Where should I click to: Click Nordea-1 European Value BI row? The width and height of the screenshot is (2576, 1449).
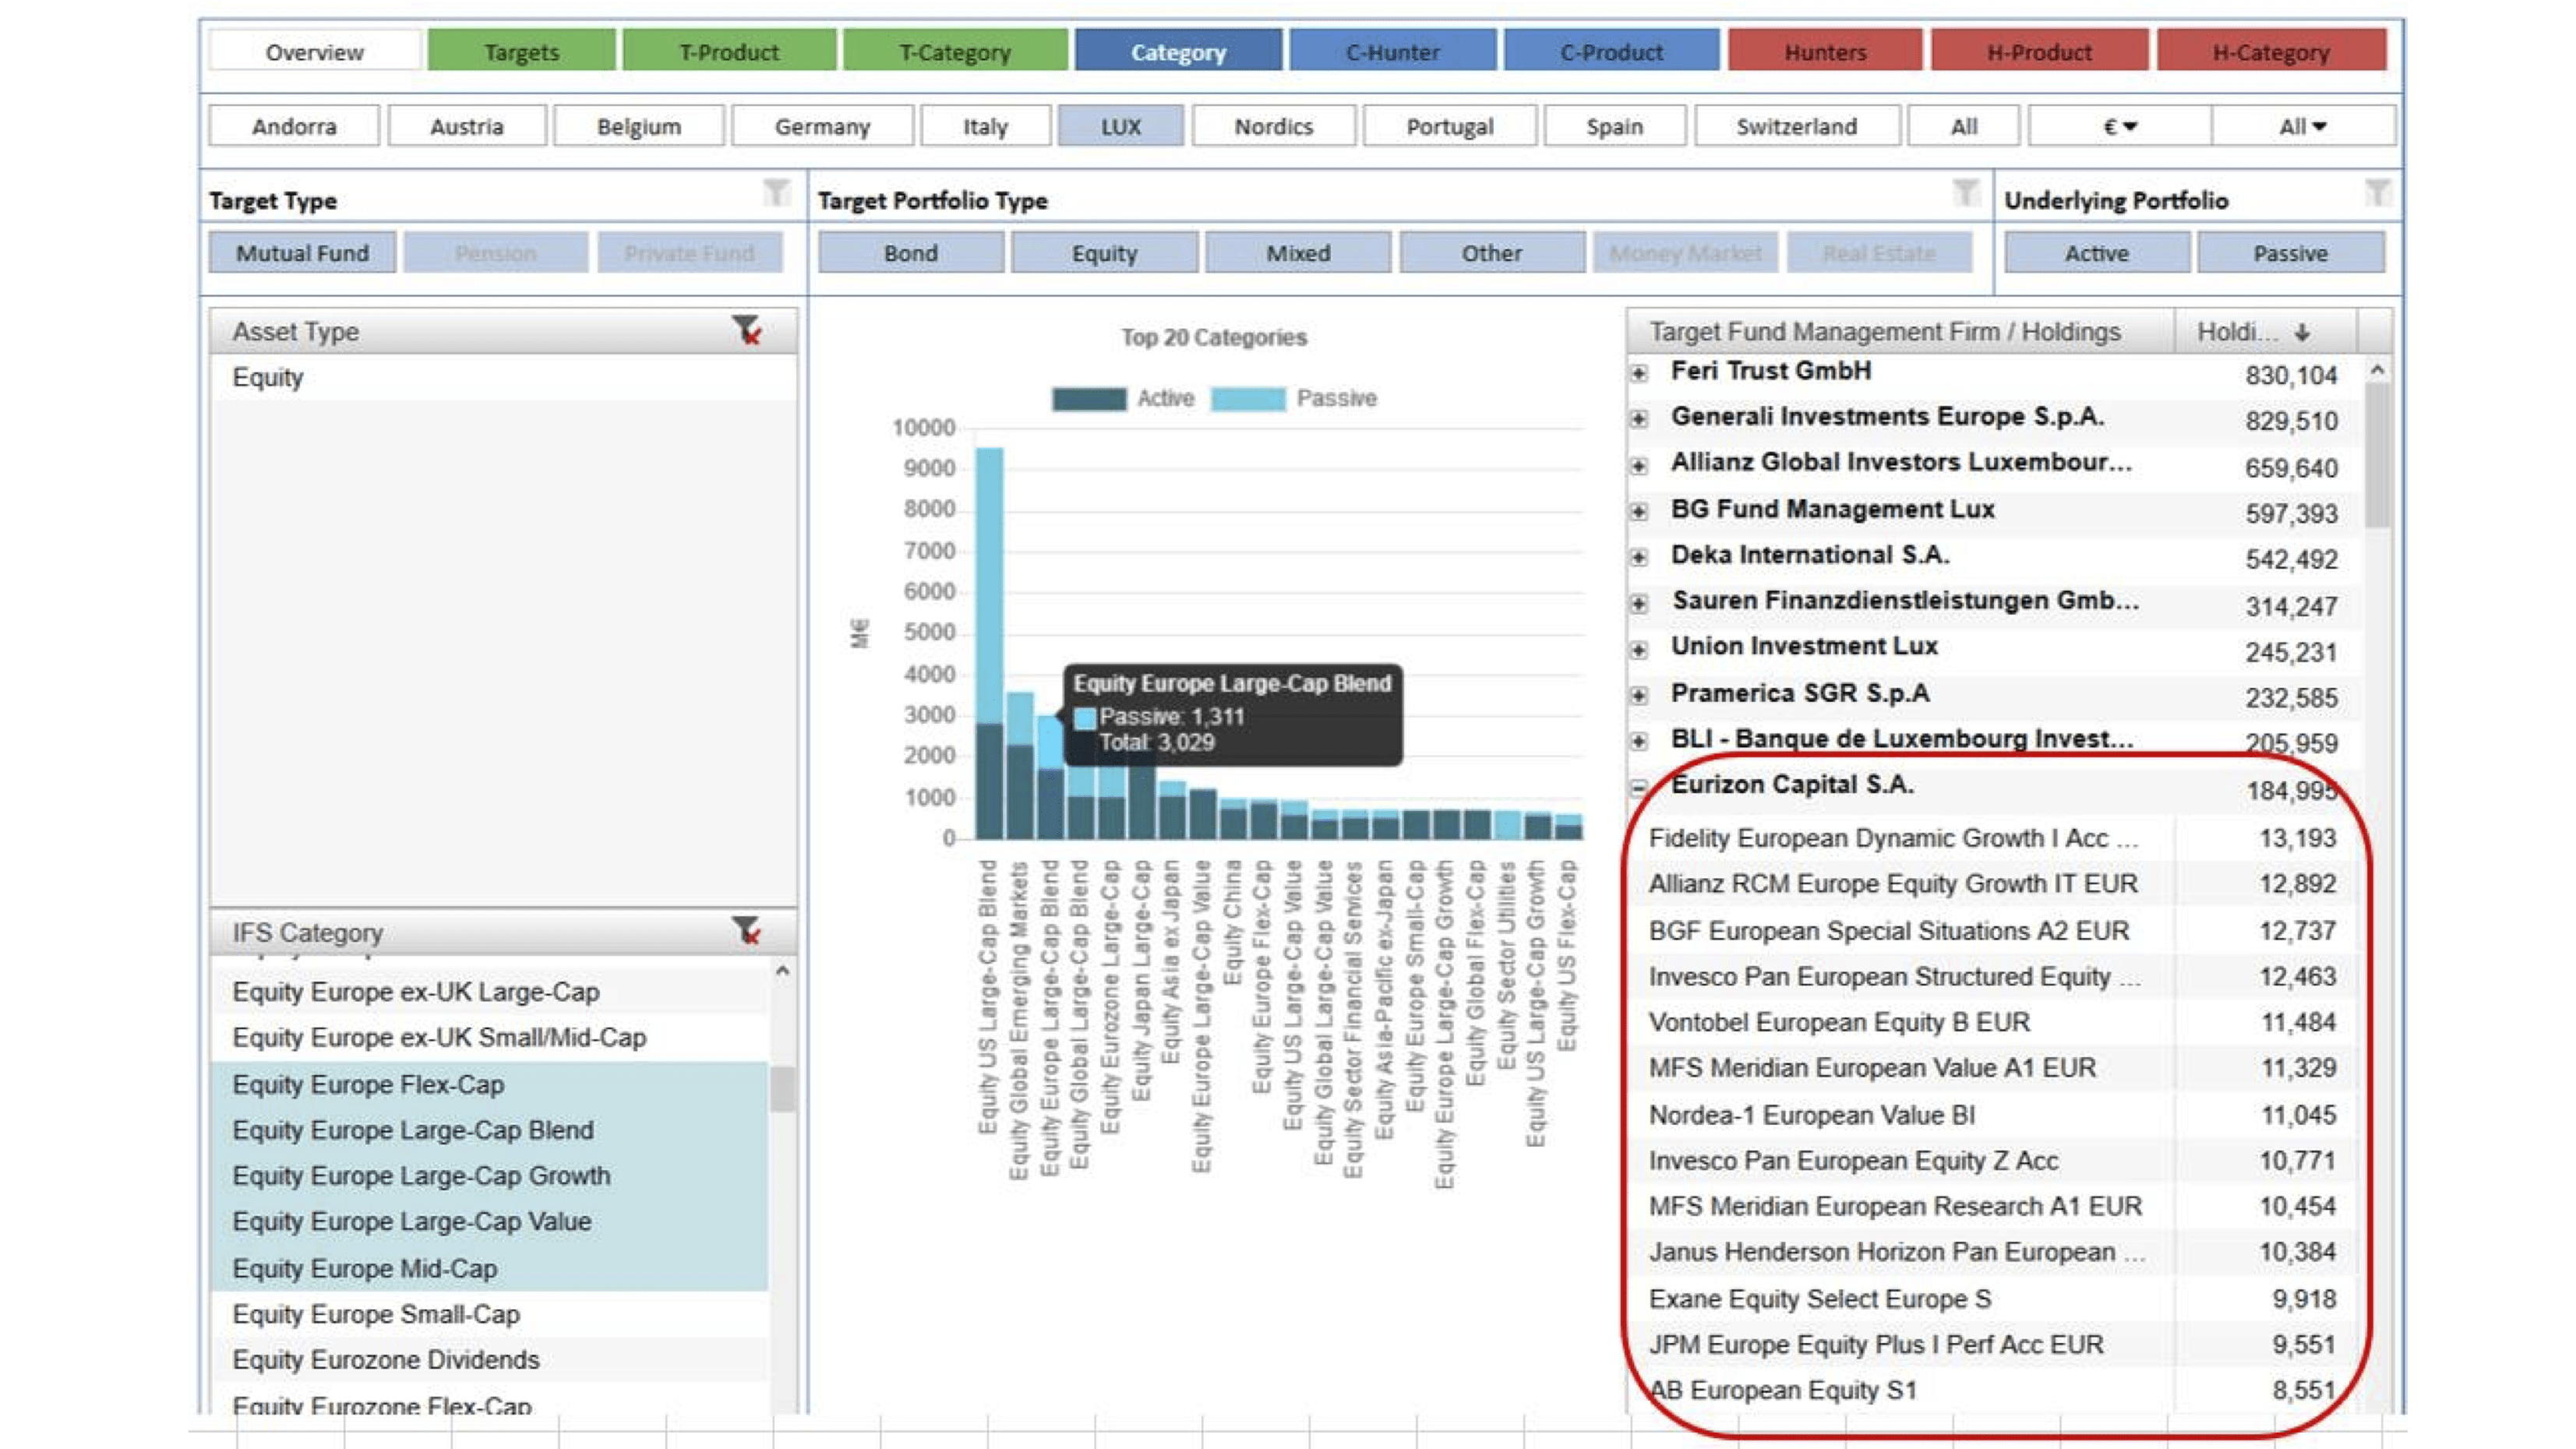coord(1993,1115)
